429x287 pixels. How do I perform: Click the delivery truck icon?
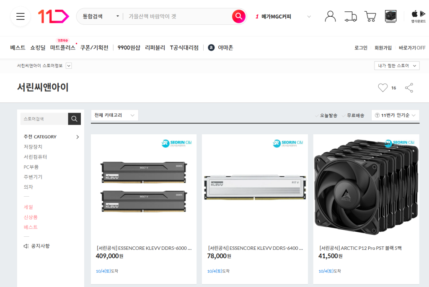350,17
